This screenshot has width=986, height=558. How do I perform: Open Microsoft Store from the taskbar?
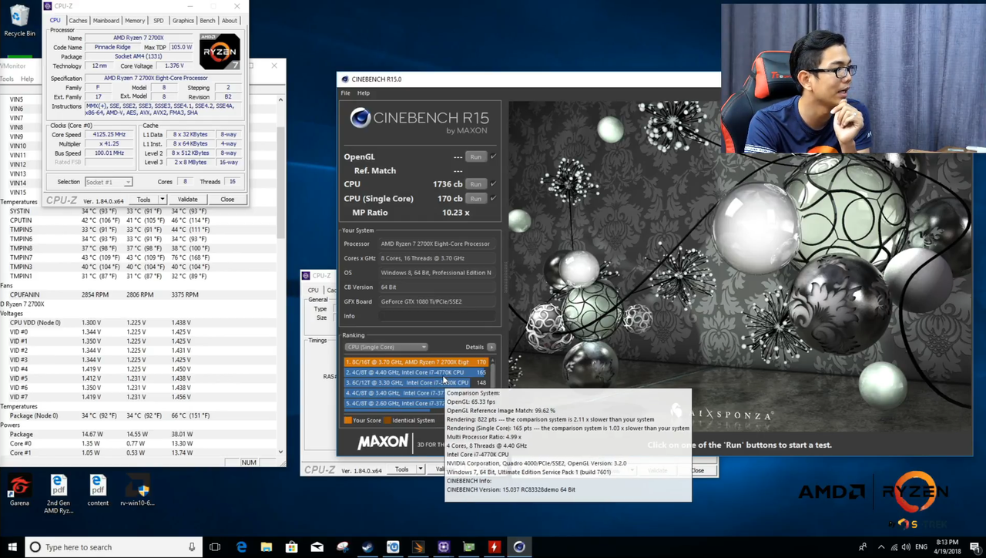point(291,547)
